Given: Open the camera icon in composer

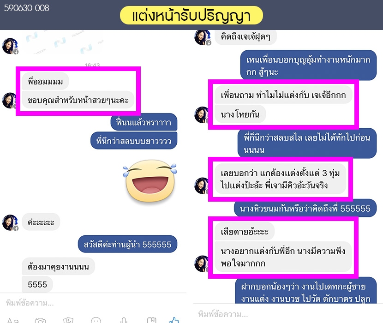Looking at the screenshot, I should [x=40, y=320].
